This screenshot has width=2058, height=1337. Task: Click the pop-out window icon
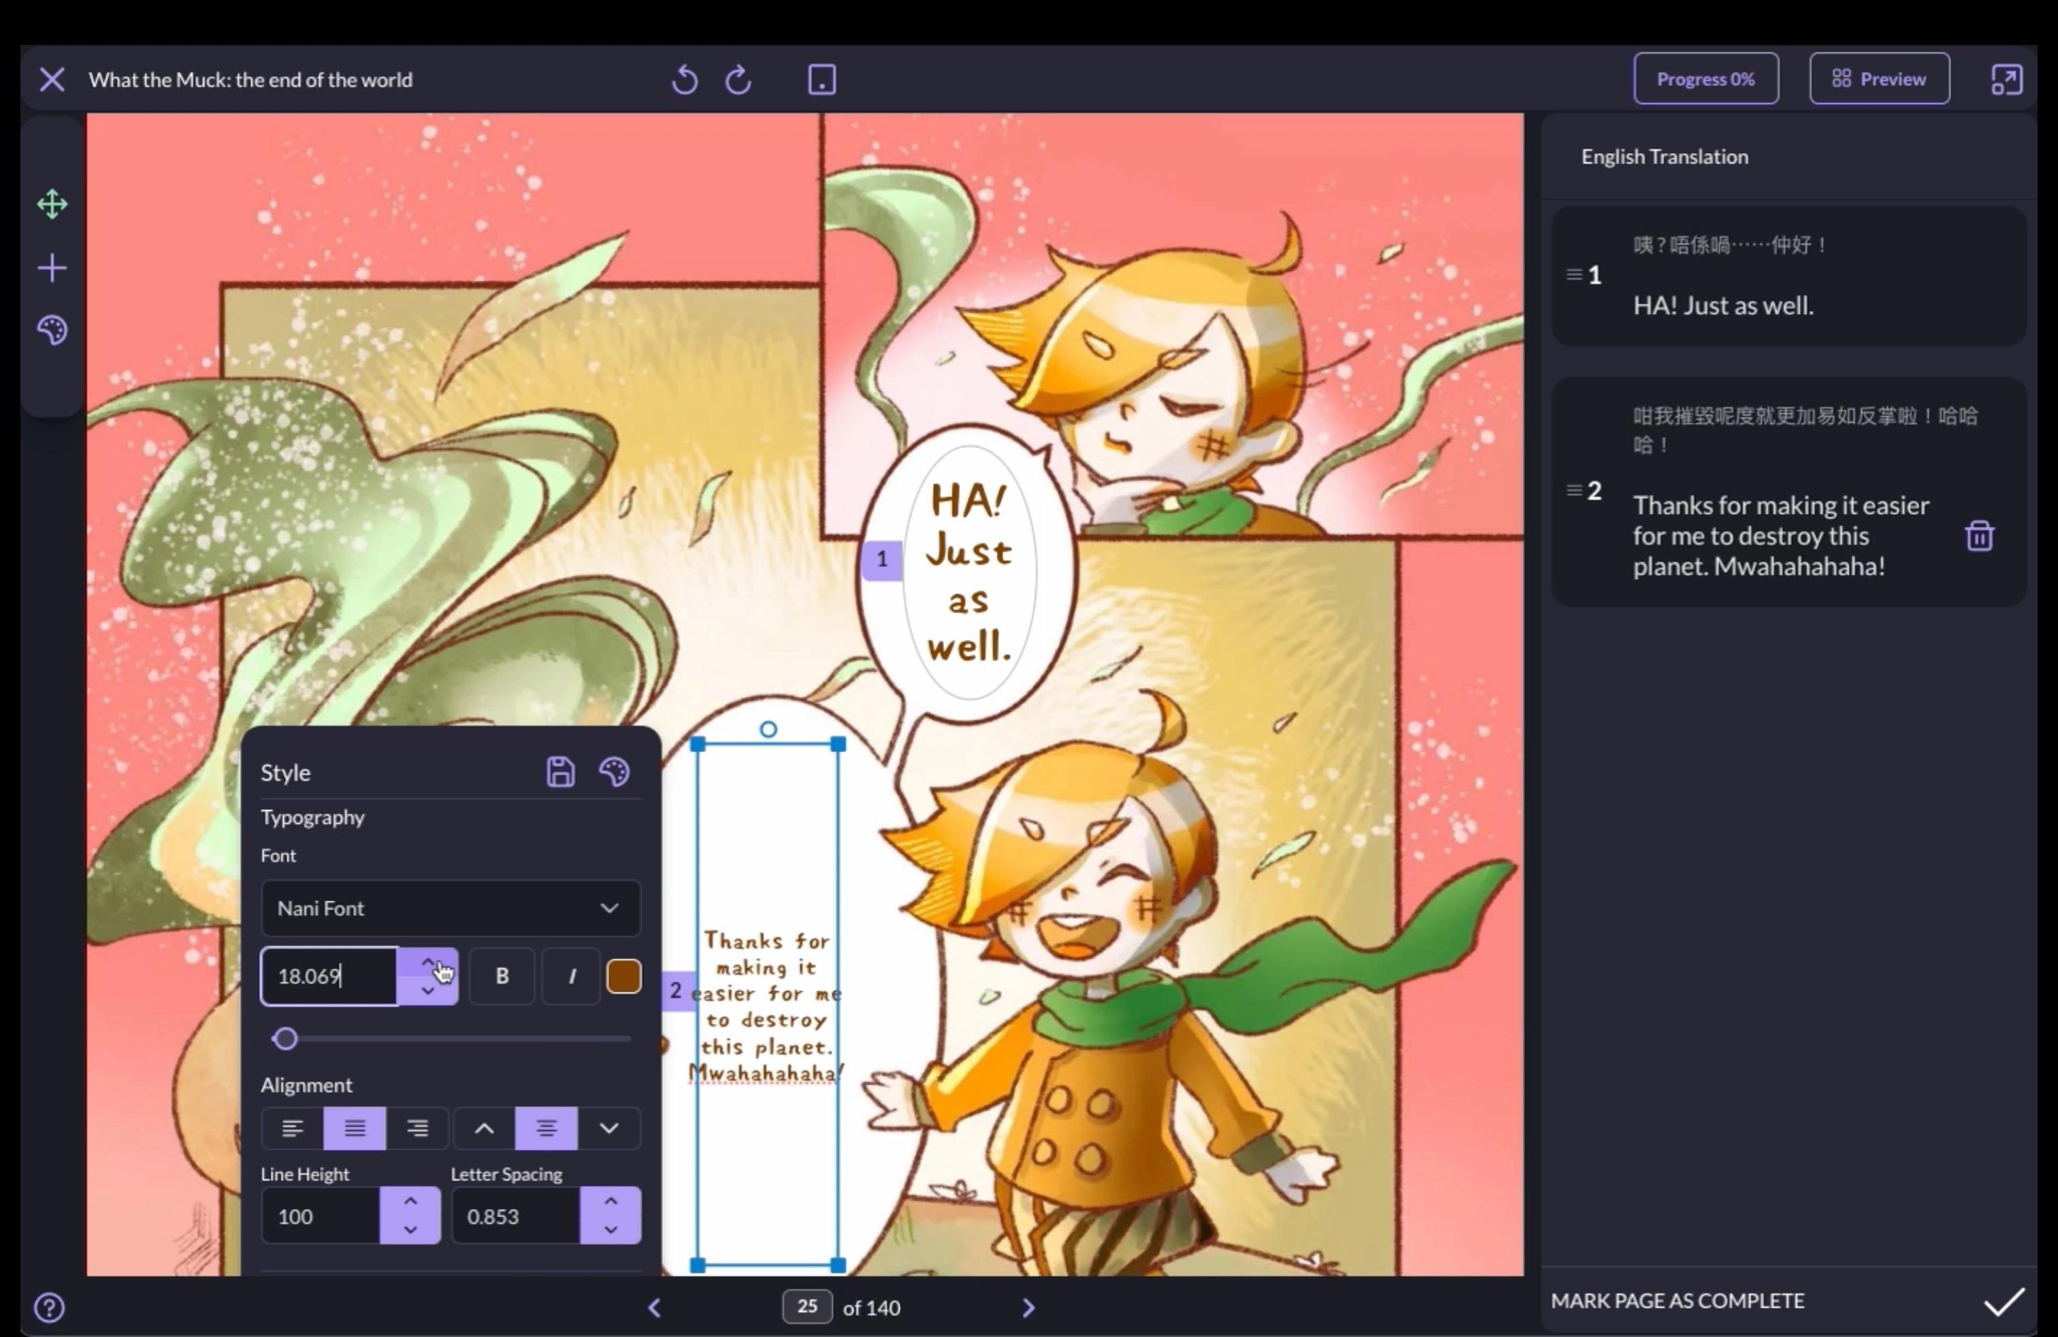click(x=2006, y=80)
